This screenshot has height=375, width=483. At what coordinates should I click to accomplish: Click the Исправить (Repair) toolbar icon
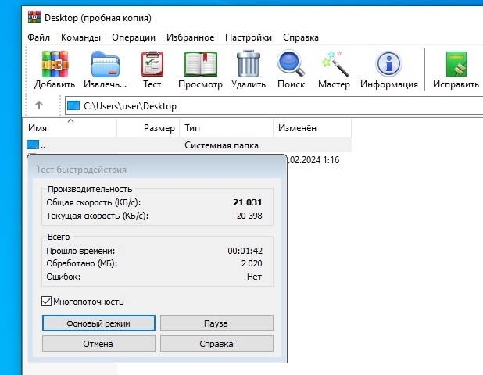pos(456,65)
